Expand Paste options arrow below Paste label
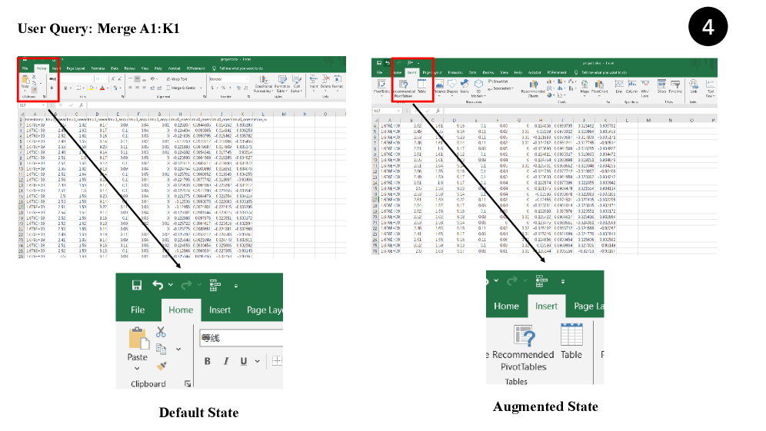The image size is (766, 431). tap(137, 368)
